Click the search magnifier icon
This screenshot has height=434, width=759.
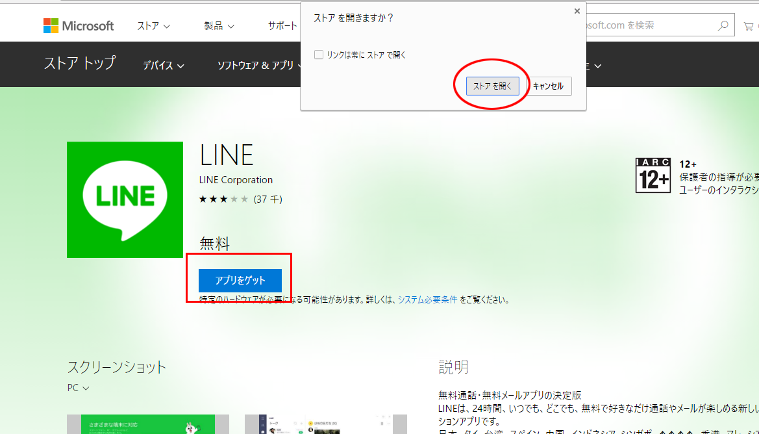[723, 26]
